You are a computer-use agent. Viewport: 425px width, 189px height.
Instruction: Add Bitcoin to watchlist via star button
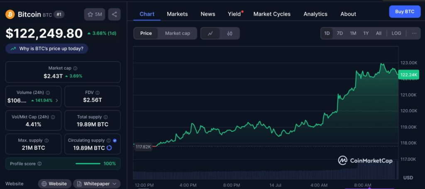click(x=94, y=15)
